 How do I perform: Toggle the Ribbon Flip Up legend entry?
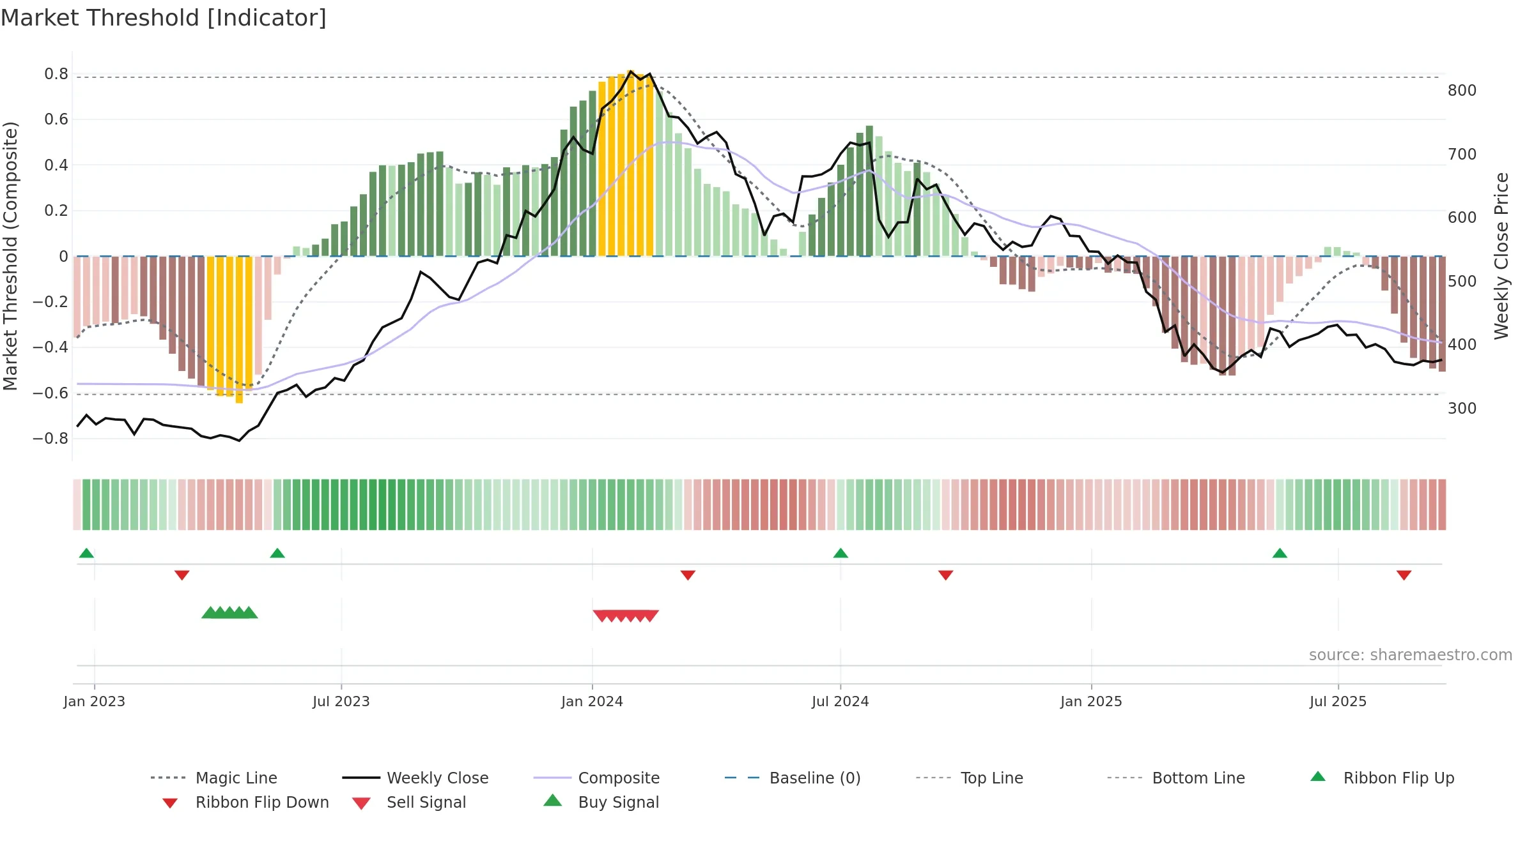[1382, 778]
